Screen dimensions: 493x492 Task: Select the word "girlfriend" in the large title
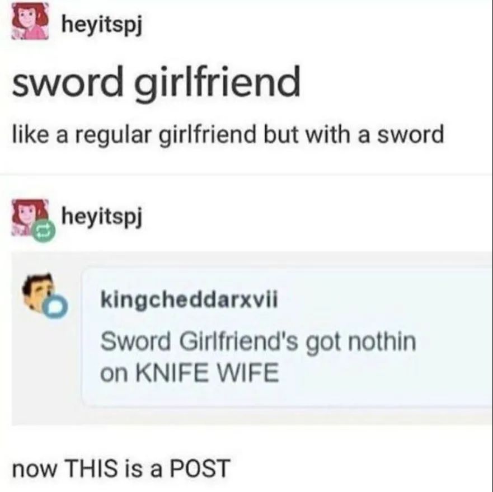[x=217, y=83]
